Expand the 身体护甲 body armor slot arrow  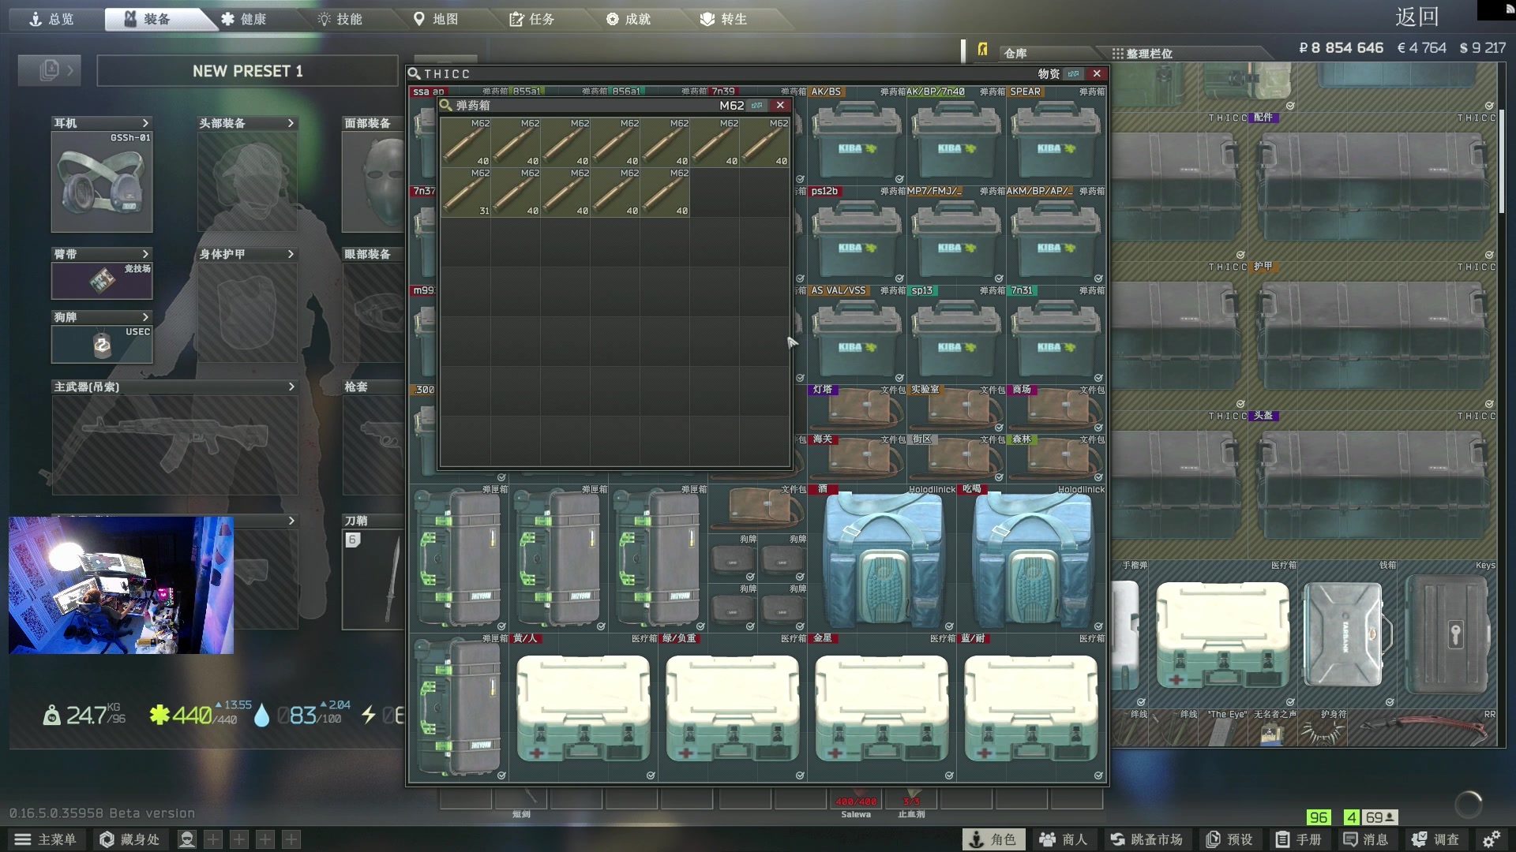pyautogui.click(x=291, y=254)
